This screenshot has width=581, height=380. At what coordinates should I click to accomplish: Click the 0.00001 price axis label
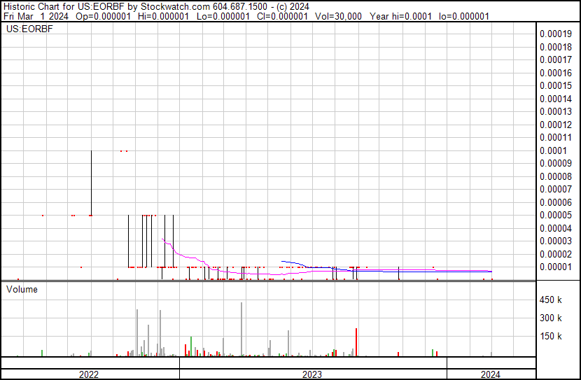(556, 267)
